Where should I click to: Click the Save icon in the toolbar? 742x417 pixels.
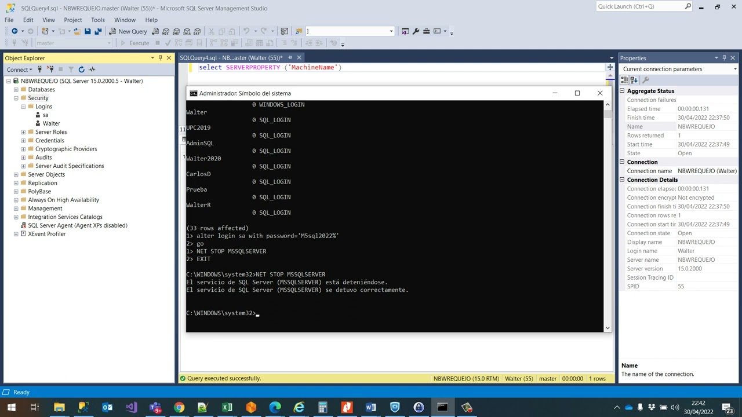(88, 31)
